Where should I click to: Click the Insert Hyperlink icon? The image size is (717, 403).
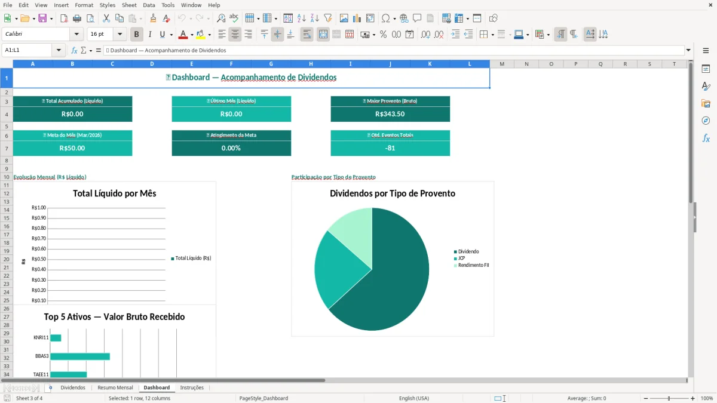[404, 19]
